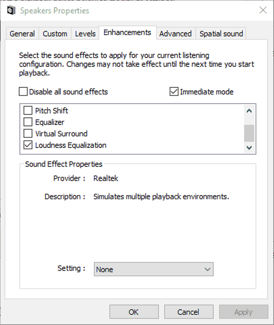274x325 pixels.
Task: Switch to the General tab
Action: pos(22,34)
